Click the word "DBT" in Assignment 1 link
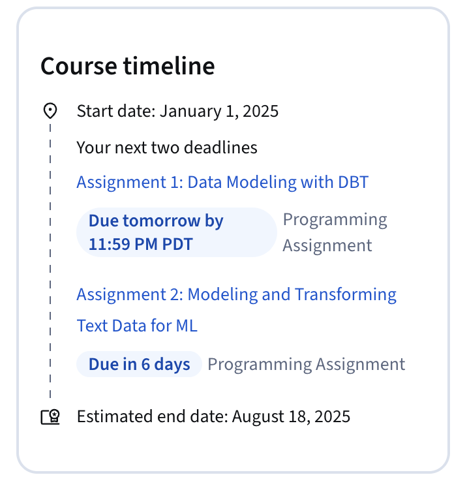The height and width of the screenshot is (492, 467). 352,182
